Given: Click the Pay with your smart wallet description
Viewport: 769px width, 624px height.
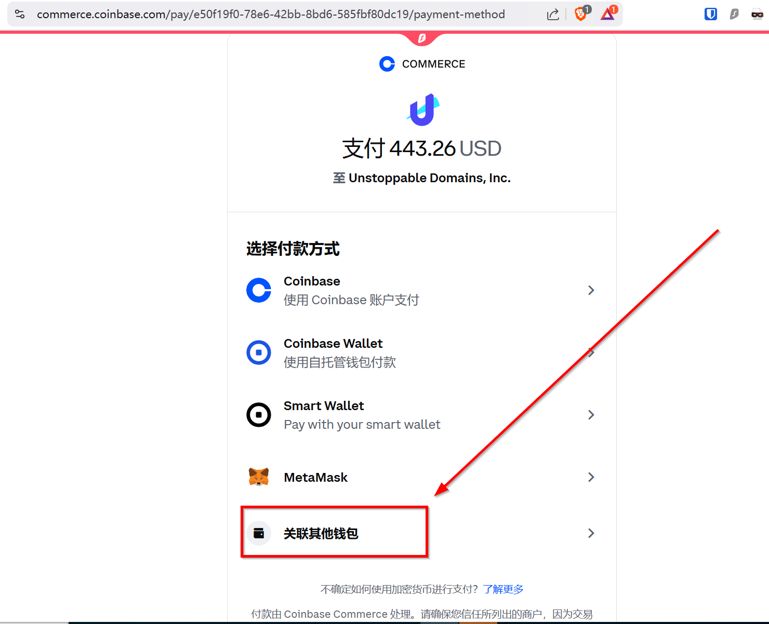Looking at the screenshot, I should pos(362,425).
